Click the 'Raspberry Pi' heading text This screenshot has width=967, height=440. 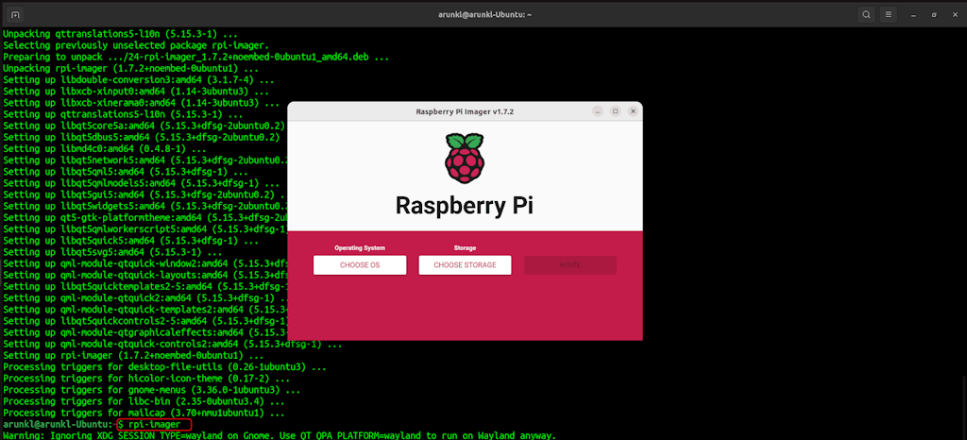pos(465,206)
